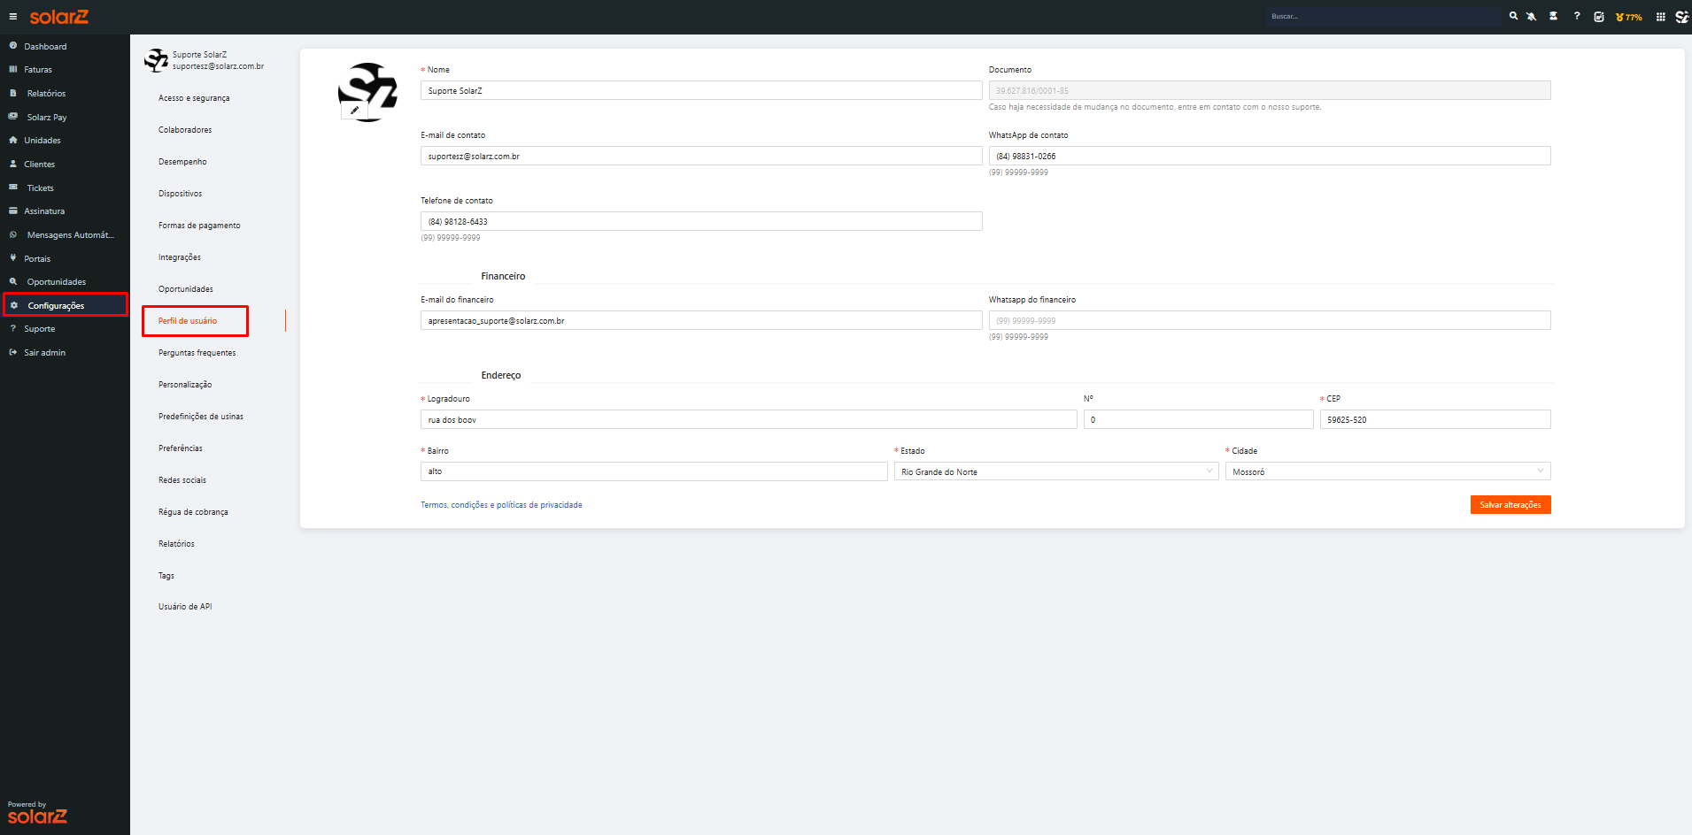This screenshot has height=835, width=1692.
Task: Expand the Estado dropdown showing Rio Grande do Norte
Action: [1056, 471]
